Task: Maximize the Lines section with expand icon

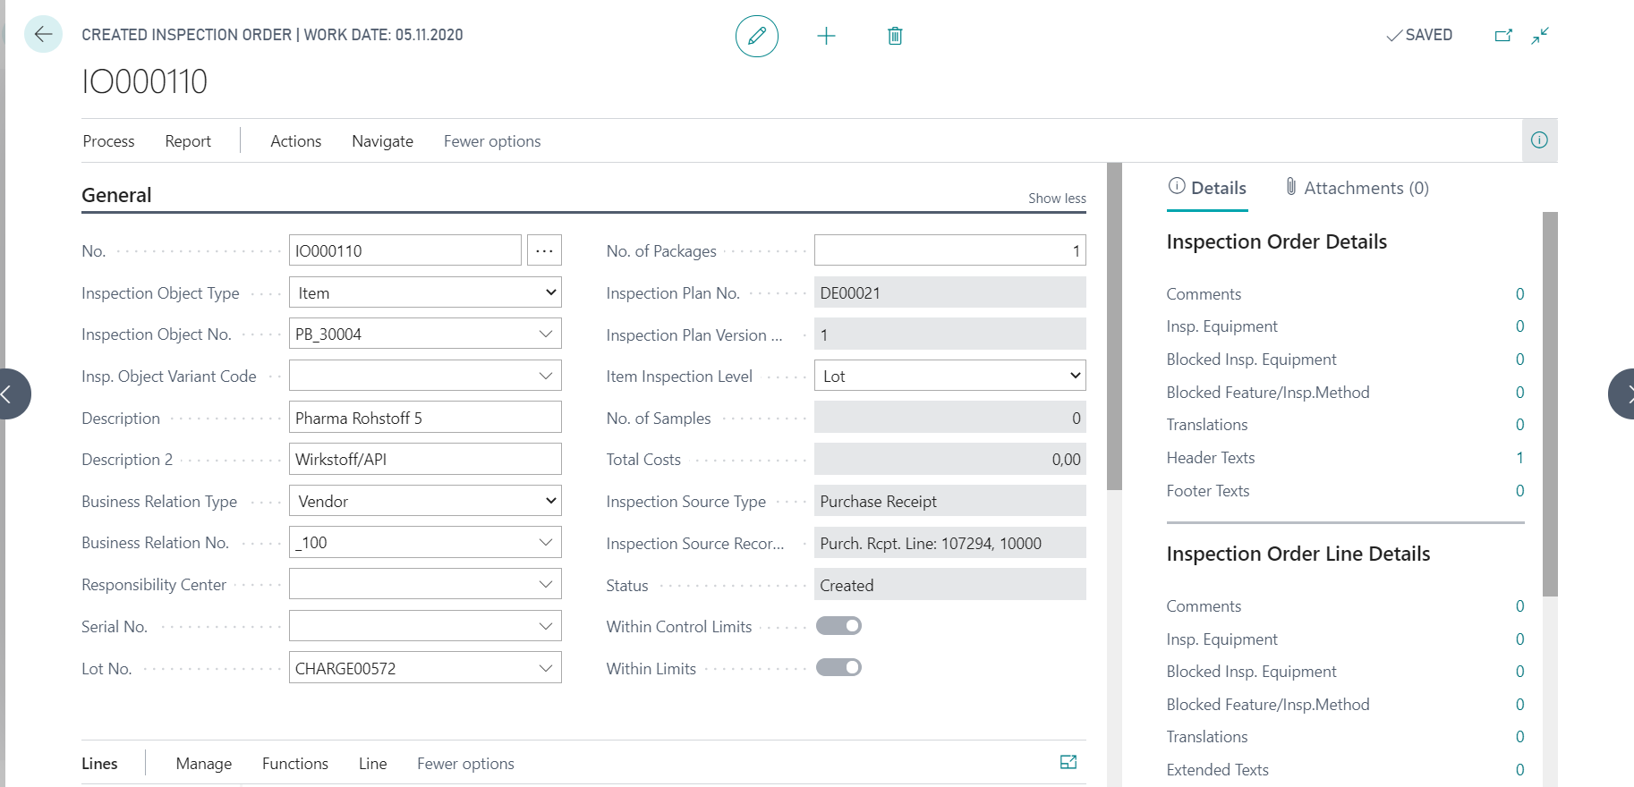Action: point(1068,762)
